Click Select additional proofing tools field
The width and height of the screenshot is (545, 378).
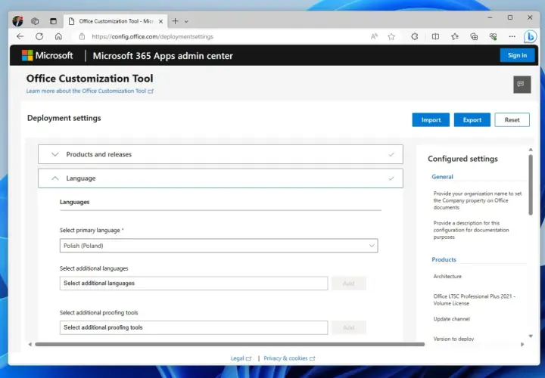(x=194, y=327)
